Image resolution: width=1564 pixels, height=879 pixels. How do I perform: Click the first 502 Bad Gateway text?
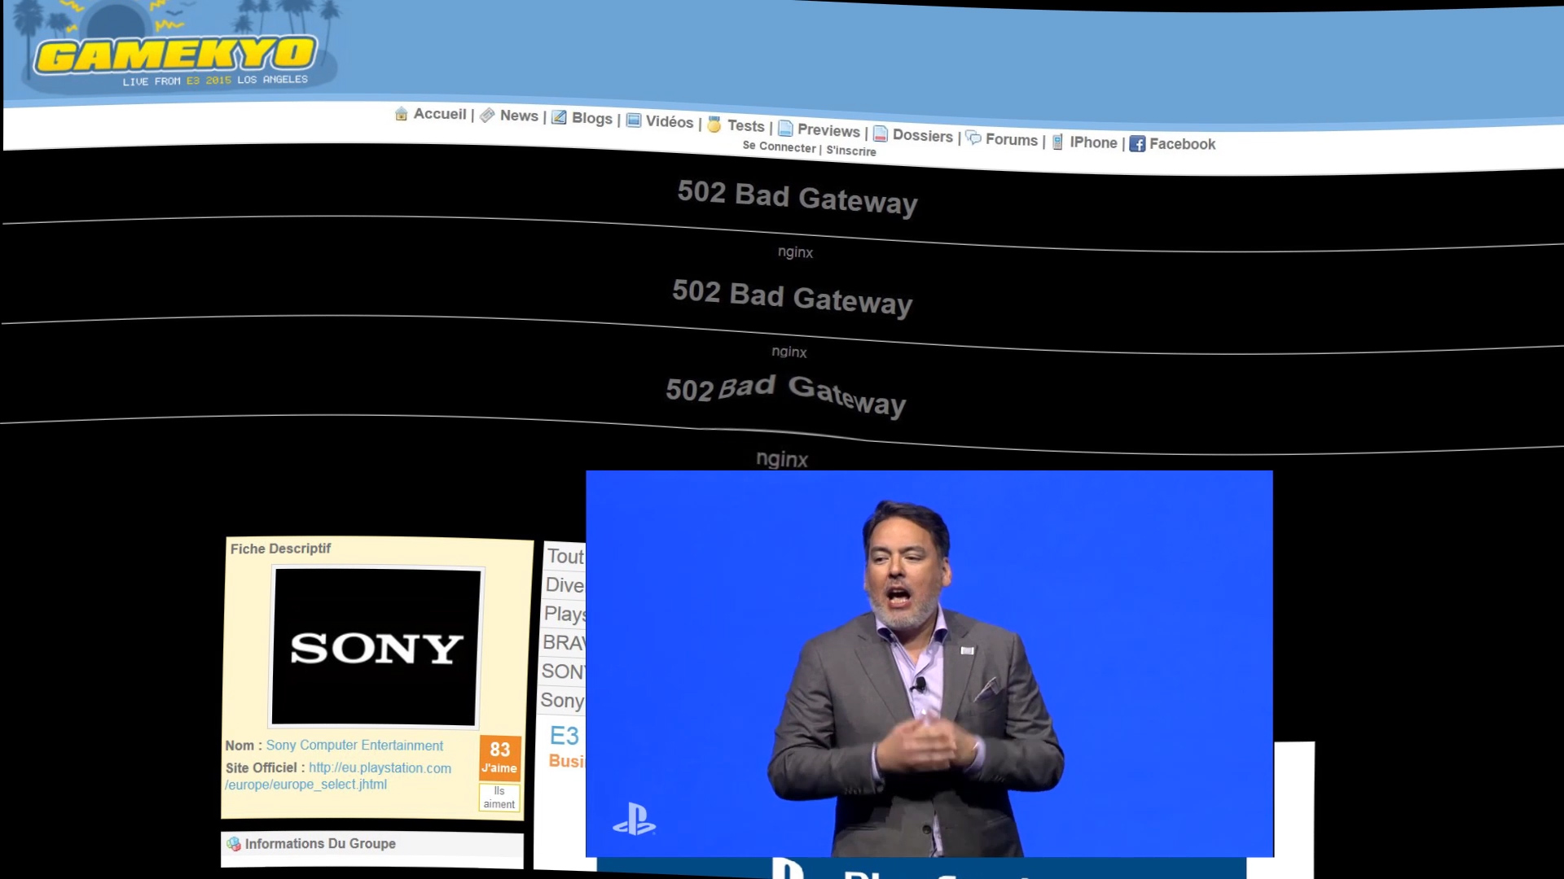[x=797, y=198]
